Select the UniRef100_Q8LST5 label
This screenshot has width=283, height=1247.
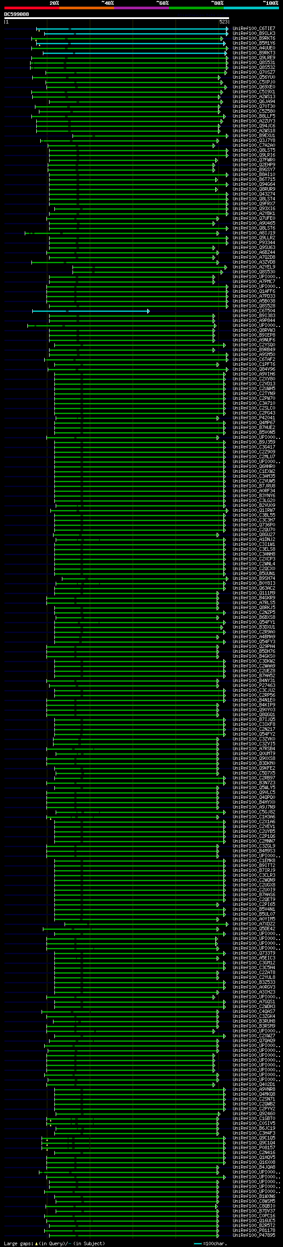click(254, 150)
